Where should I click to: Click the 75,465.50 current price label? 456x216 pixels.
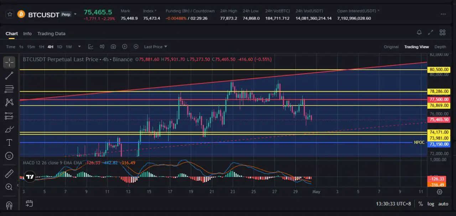click(439, 120)
